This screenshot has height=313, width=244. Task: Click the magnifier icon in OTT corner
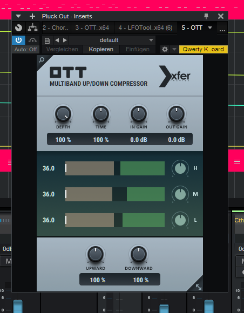pos(42,60)
